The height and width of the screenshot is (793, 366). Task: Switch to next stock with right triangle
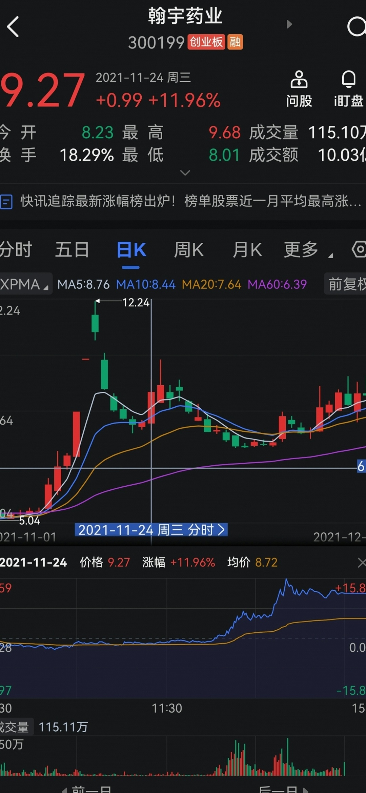[289, 24]
